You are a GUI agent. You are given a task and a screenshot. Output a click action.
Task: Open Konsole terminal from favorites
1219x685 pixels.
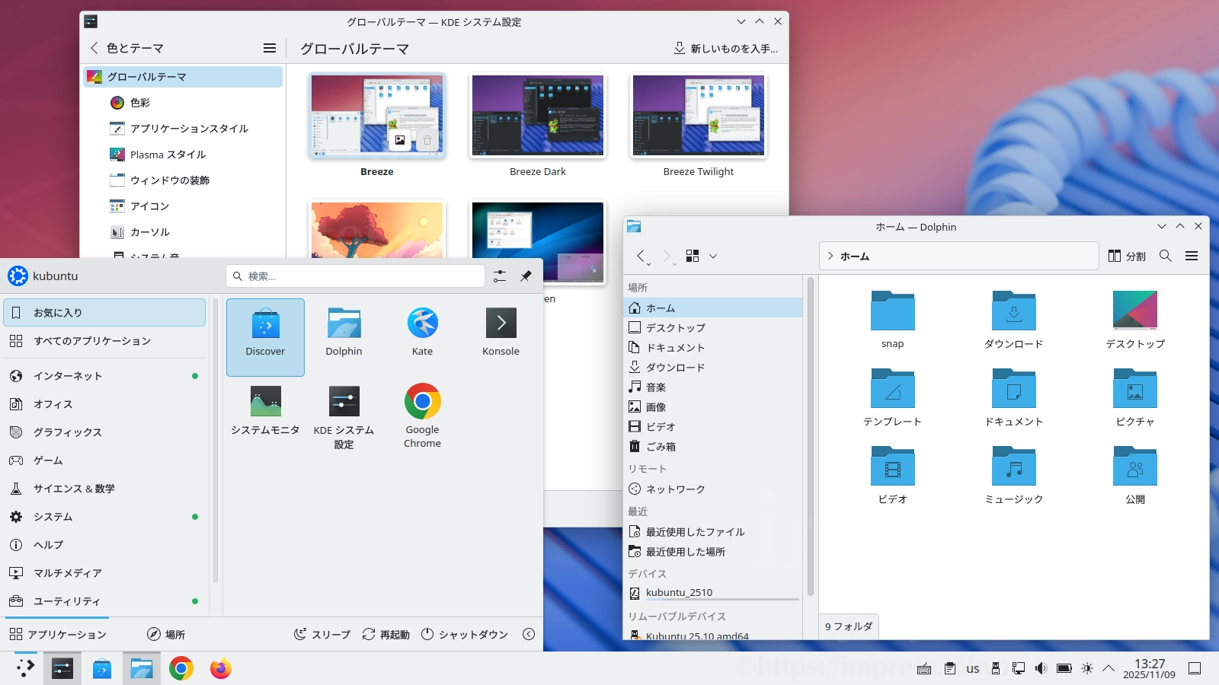[501, 337]
